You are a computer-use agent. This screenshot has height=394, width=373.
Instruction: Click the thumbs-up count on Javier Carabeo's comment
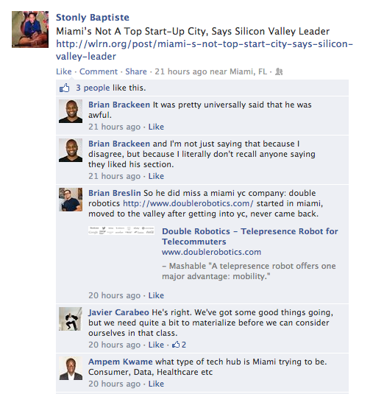pos(179,345)
